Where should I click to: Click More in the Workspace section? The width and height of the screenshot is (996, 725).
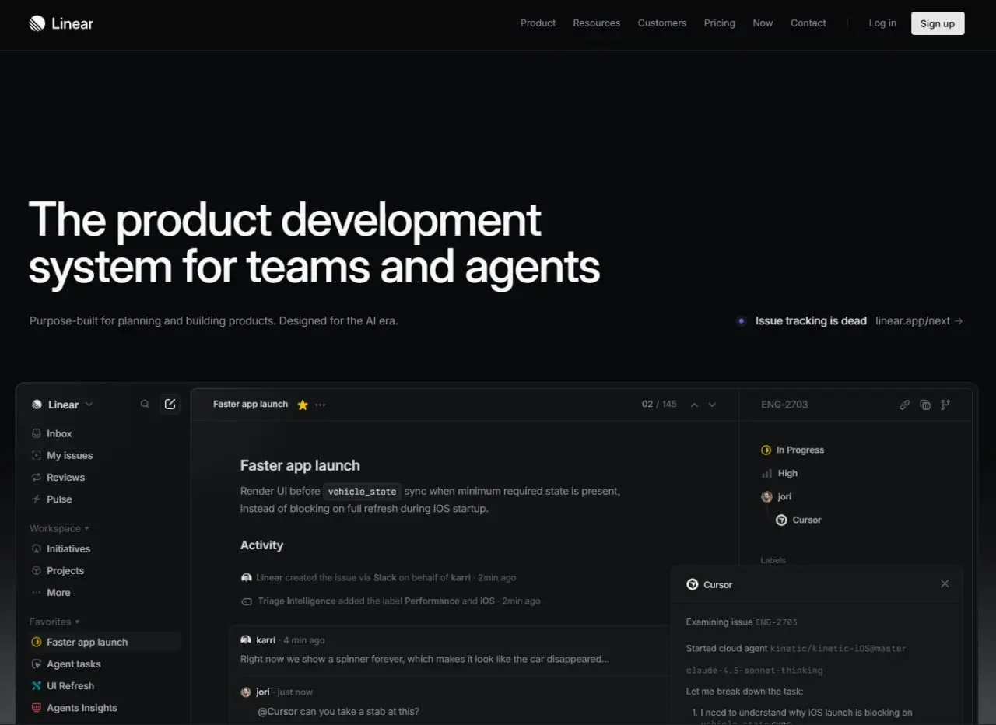51,592
